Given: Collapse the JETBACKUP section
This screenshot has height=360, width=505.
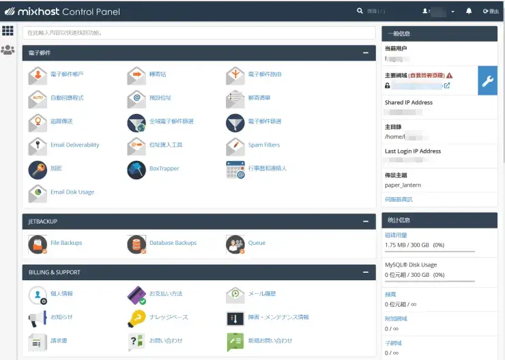Looking at the screenshot, I should coord(366,222).
